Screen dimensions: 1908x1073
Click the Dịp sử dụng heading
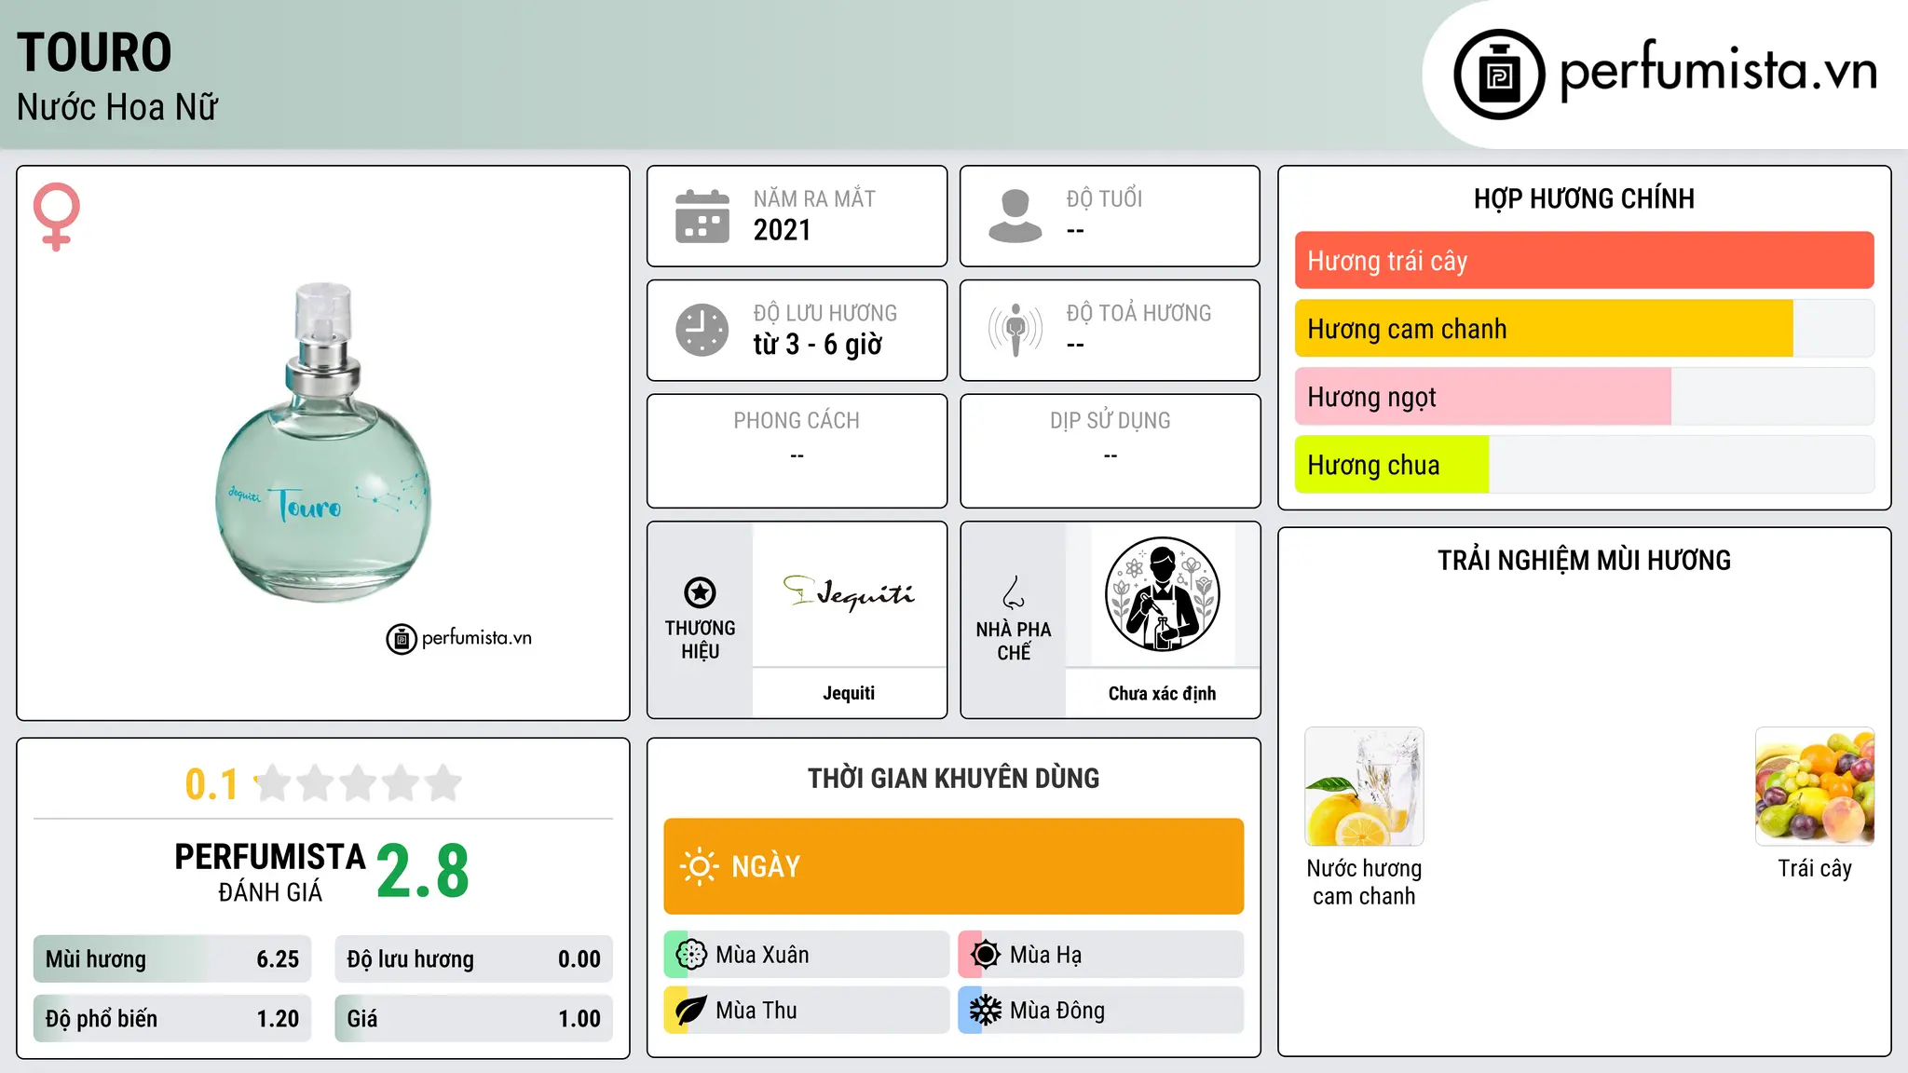pos(1110,421)
